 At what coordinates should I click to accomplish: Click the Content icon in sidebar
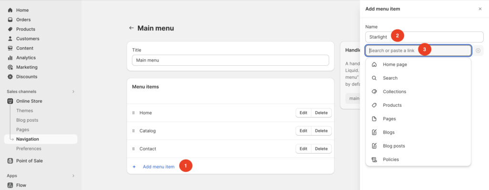click(10, 48)
